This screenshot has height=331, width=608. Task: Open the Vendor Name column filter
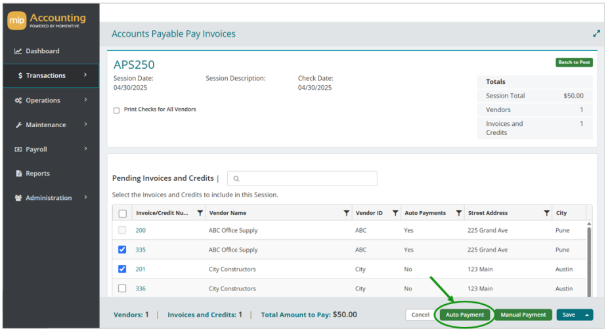click(346, 213)
